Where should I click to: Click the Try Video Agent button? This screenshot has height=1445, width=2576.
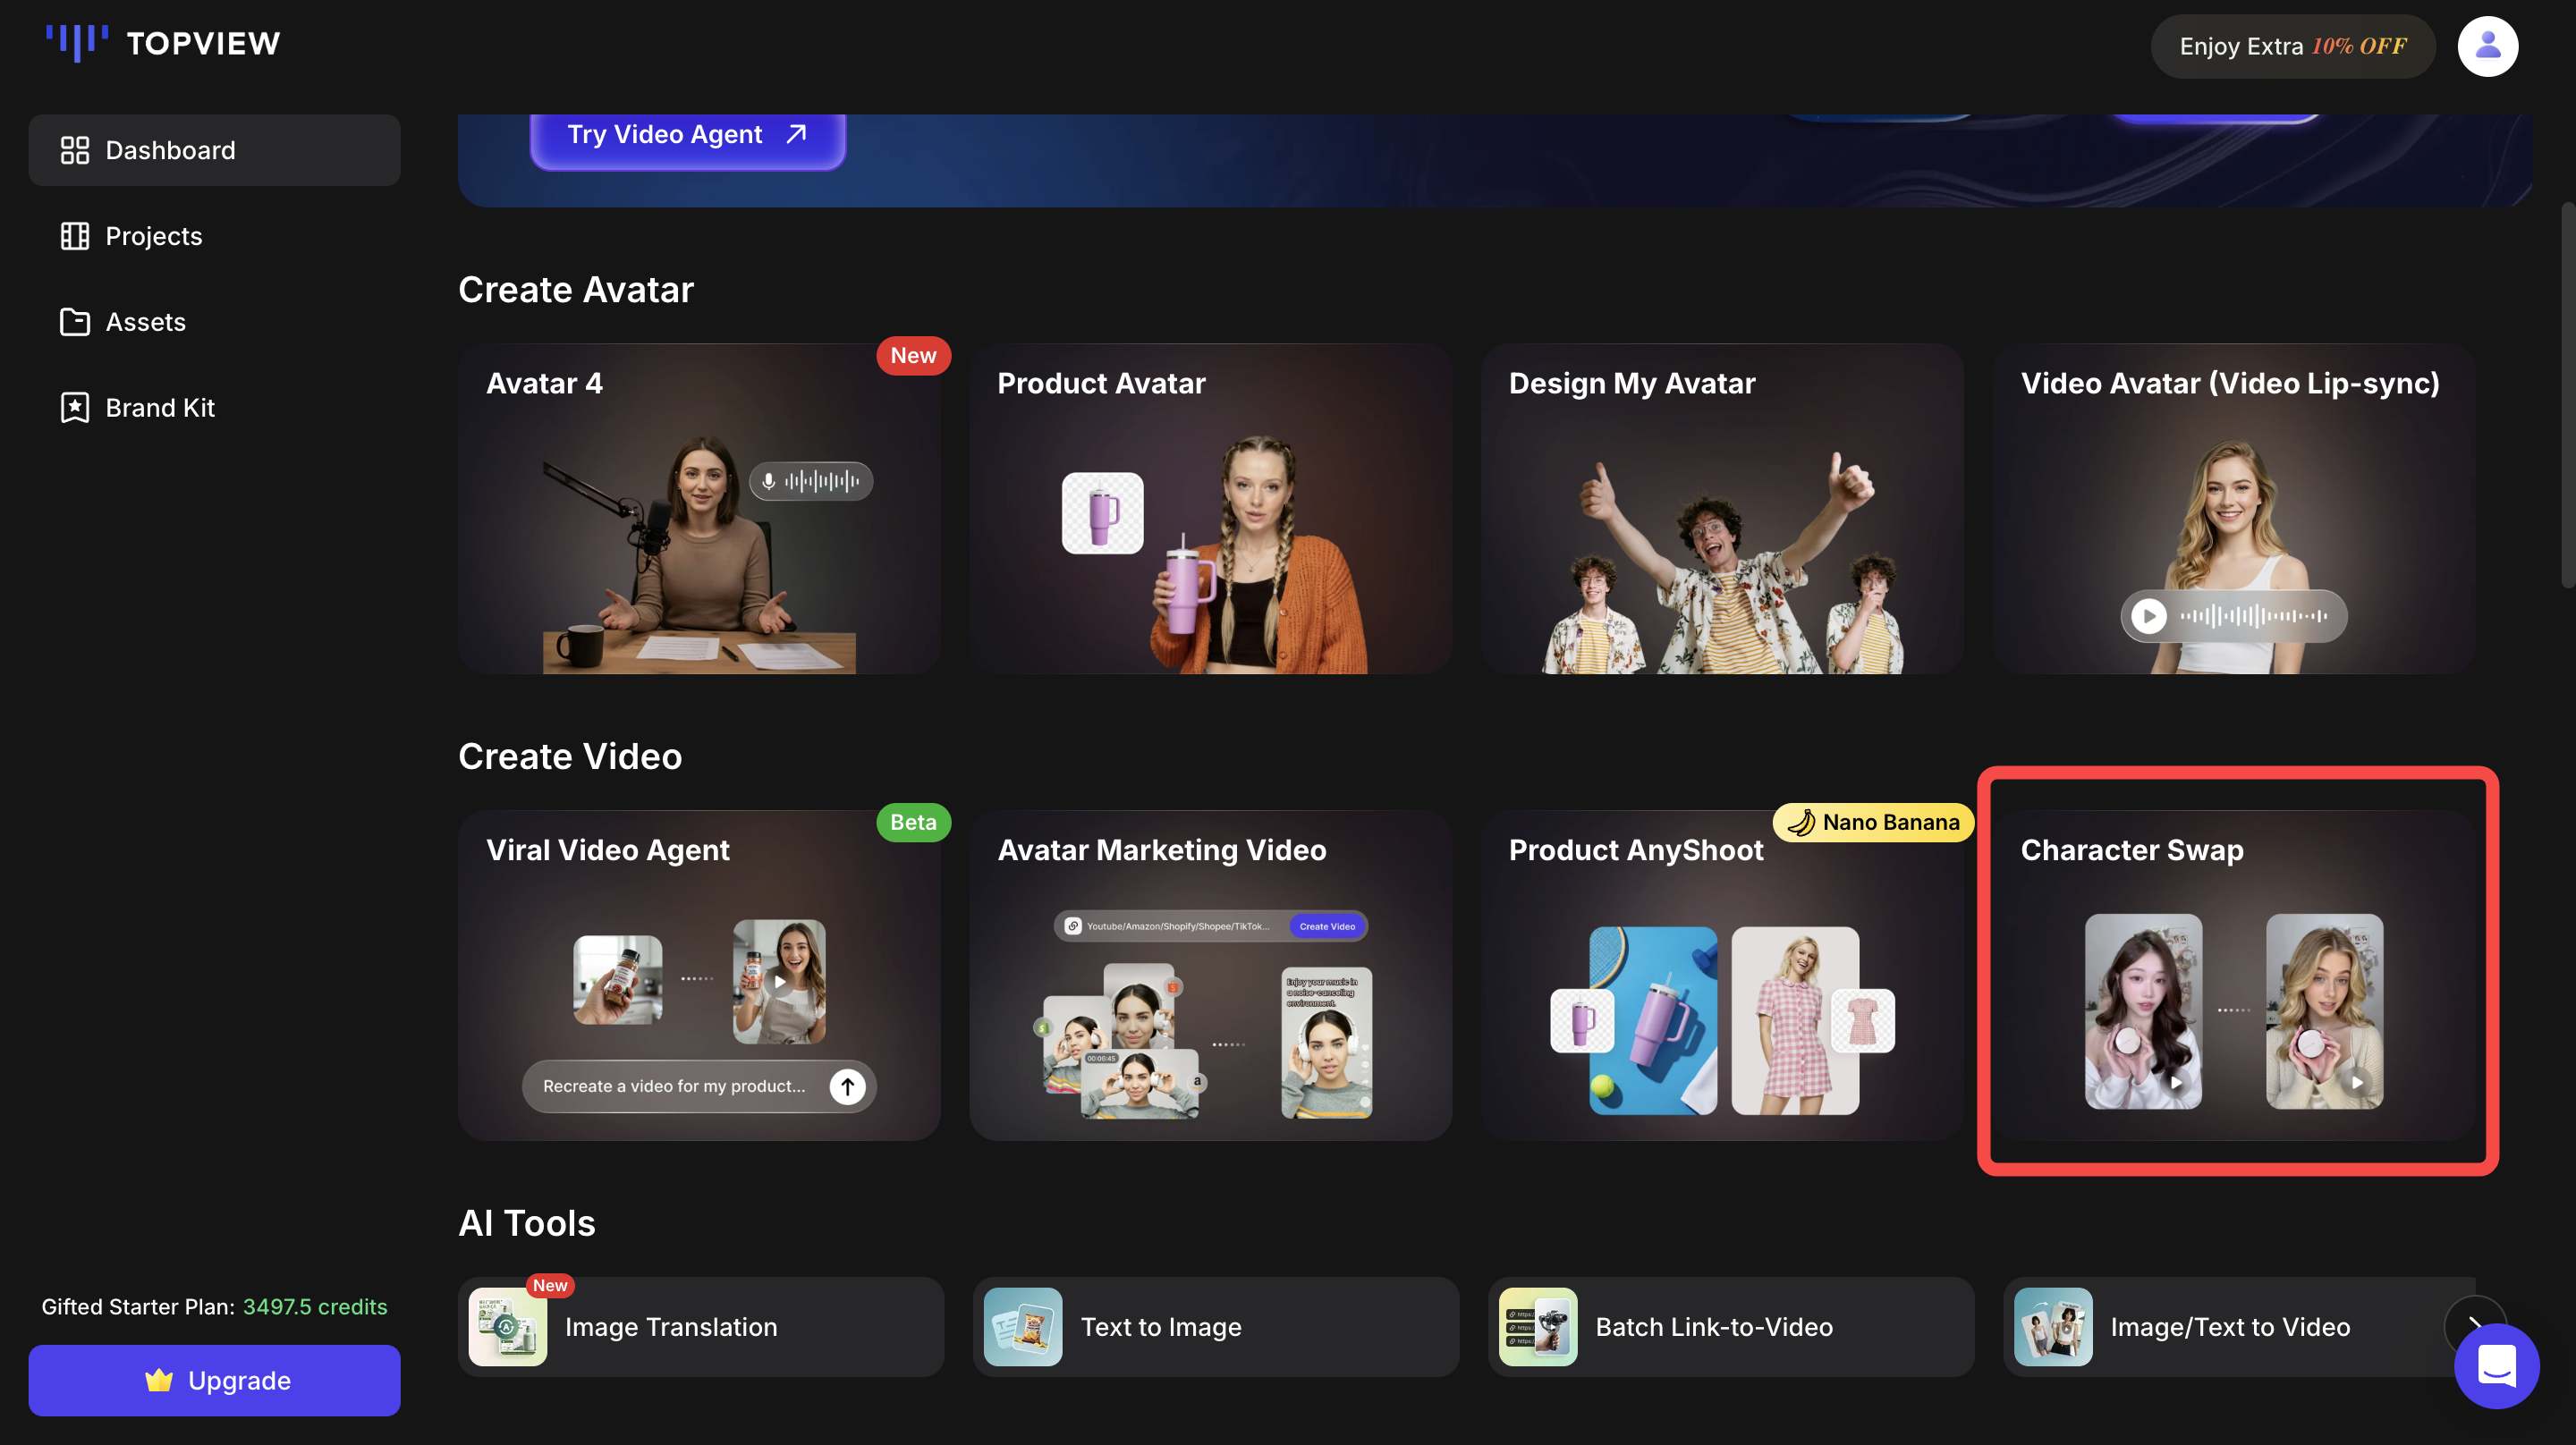coord(687,134)
